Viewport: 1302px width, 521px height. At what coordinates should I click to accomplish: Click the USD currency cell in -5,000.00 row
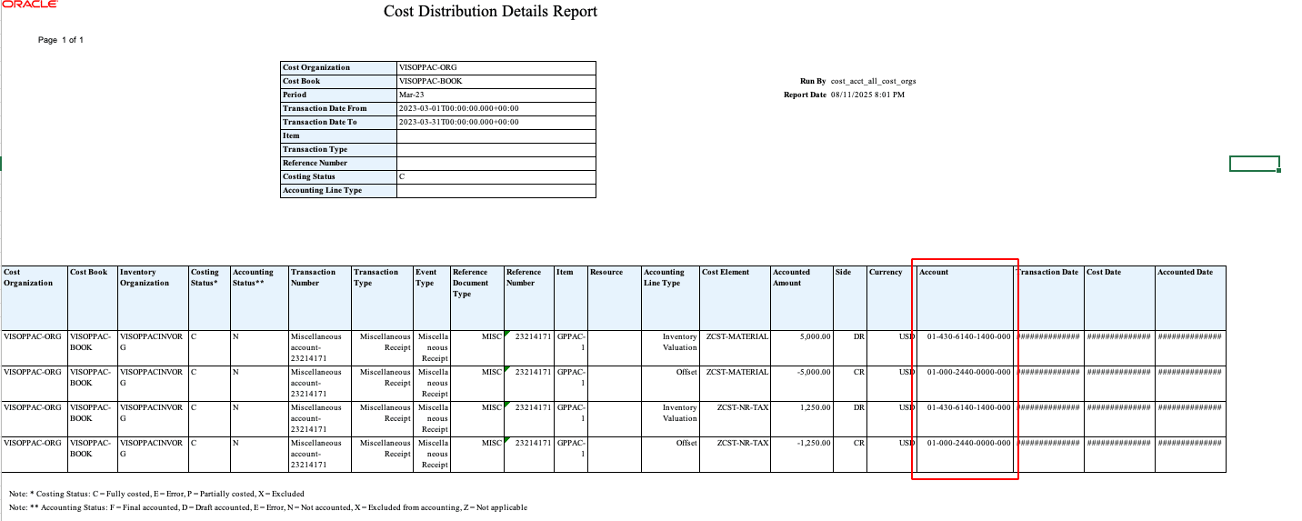pyautogui.click(x=892, y=383)
